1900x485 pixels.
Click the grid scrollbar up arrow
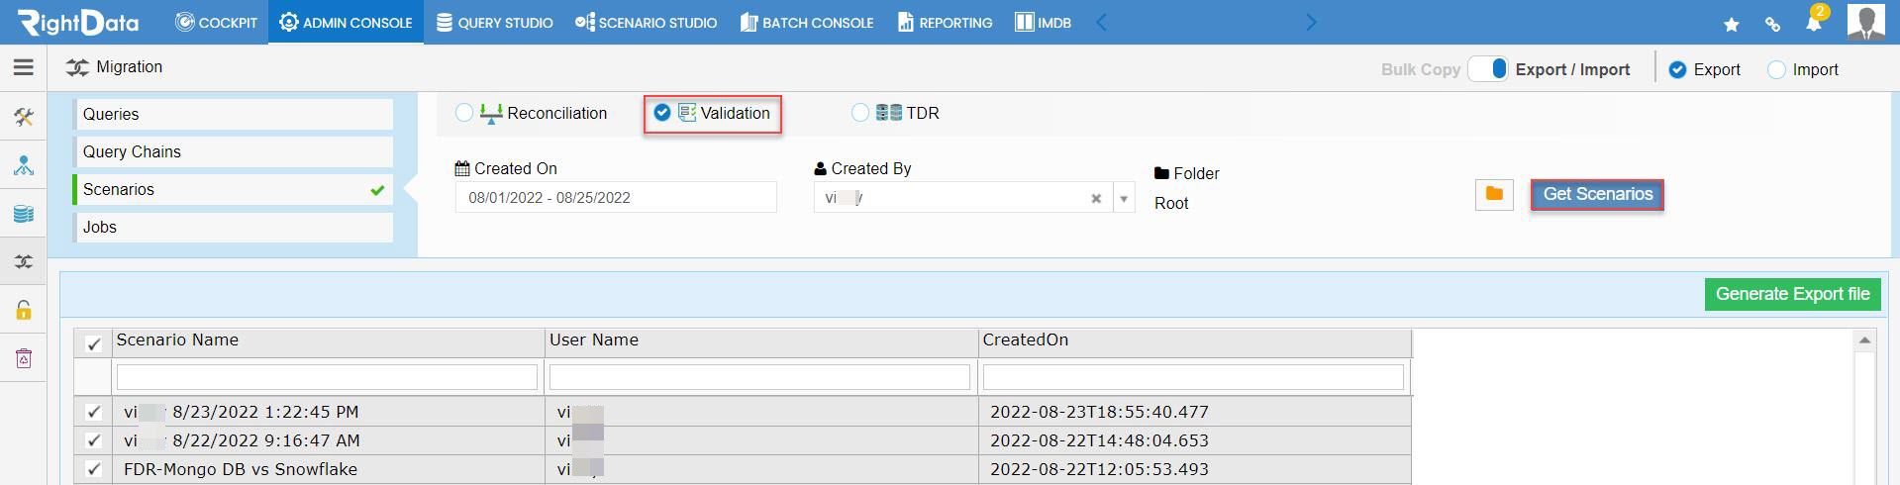tap(1864, 339)
